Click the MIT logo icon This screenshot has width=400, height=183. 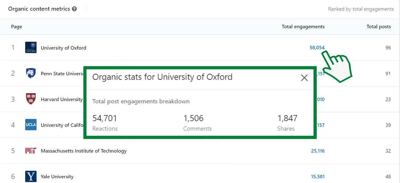click(x=31, y=151)
